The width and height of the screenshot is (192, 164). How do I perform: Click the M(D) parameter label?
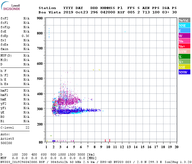point(4,60)
